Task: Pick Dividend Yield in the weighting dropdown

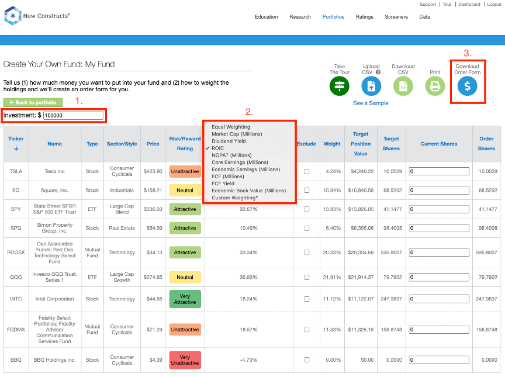Action: [229, 141]
